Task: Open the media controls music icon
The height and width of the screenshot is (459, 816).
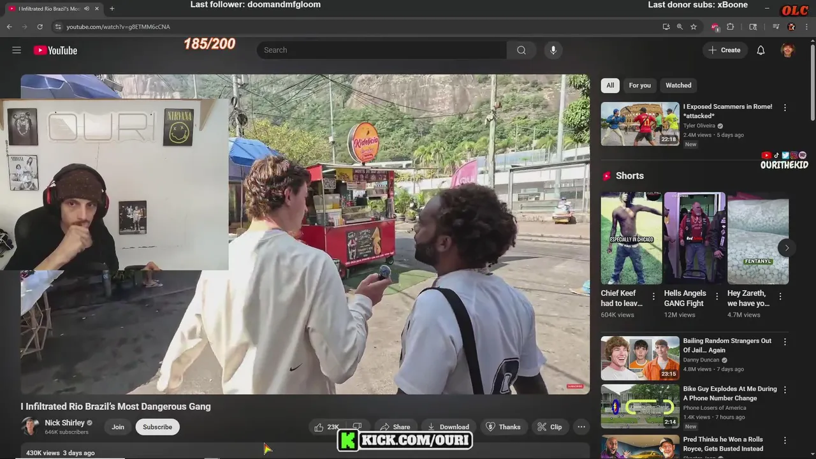Action: click(776, 27)
